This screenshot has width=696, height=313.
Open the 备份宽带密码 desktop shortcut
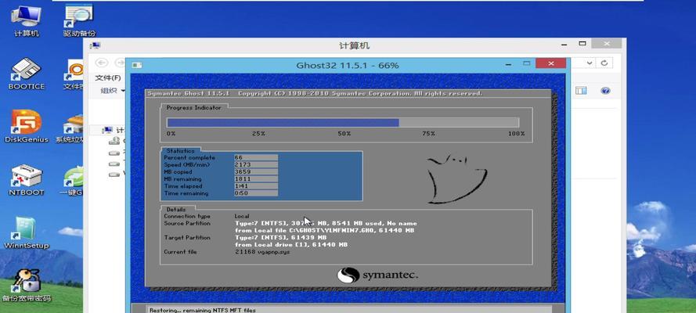(x=27, y=286)
